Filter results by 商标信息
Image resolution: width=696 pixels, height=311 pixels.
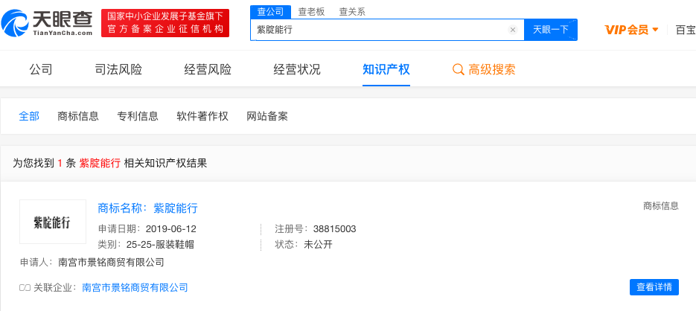point(78,116)
